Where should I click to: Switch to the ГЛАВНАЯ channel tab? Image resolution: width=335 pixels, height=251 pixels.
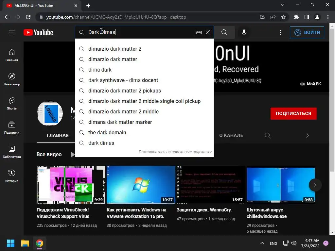coord(58,135)
